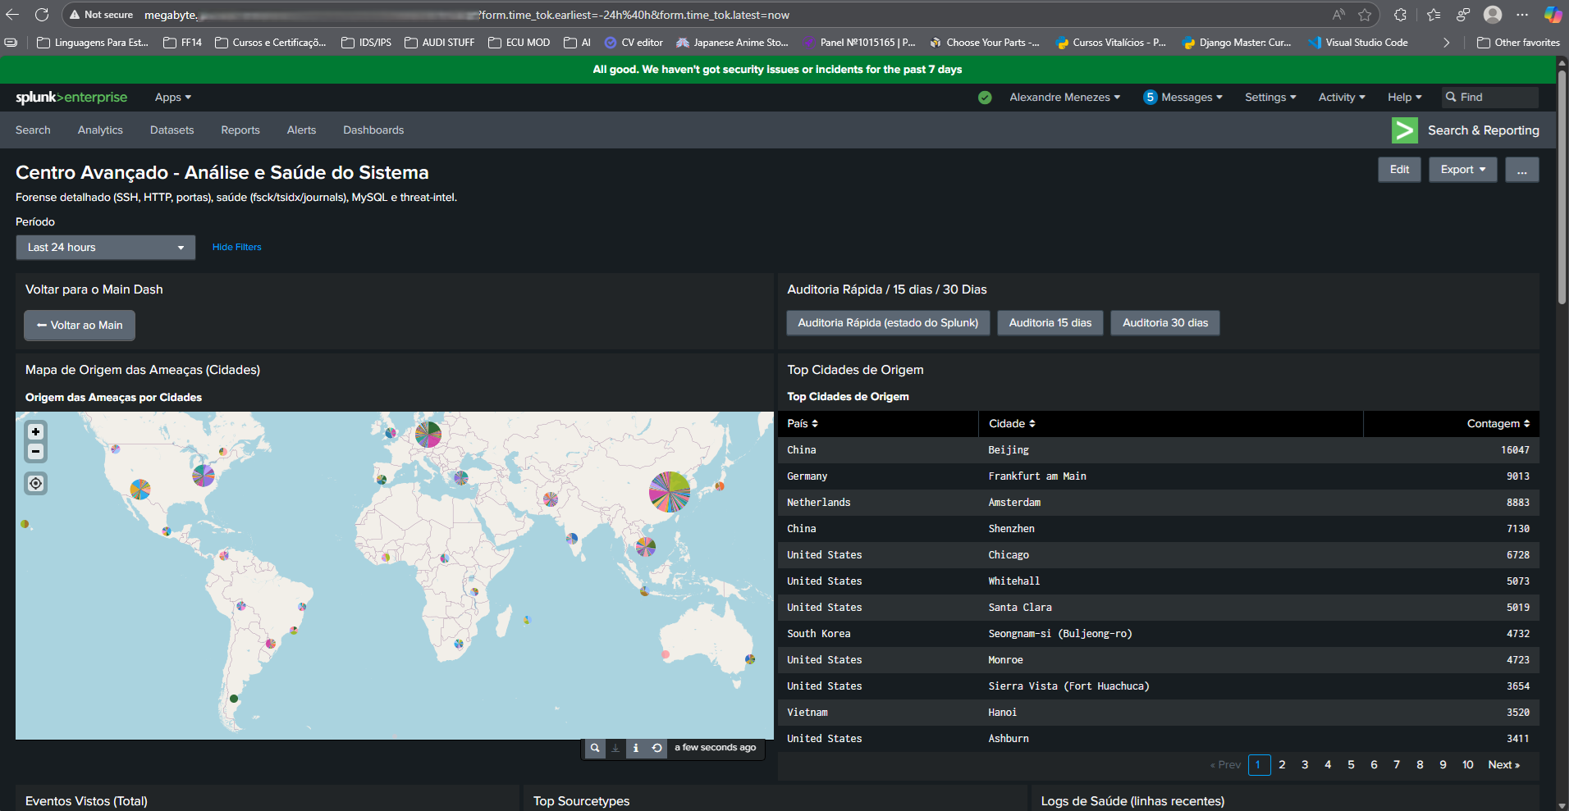
Task: Open the Messages dropdown menu
Action: click(x=1183, y=98)
